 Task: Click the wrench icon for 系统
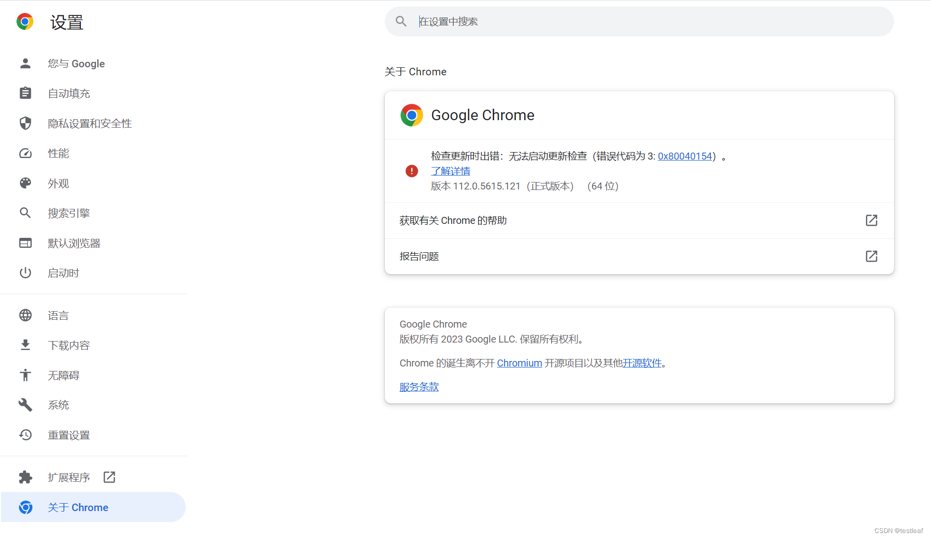(x=25, y=405)
